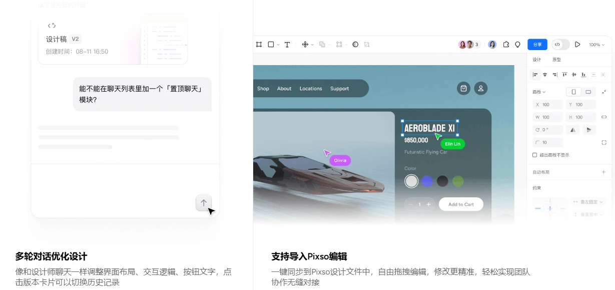
Task: Click the single user avatar in toolbar
Action: [x=492, y=45]
